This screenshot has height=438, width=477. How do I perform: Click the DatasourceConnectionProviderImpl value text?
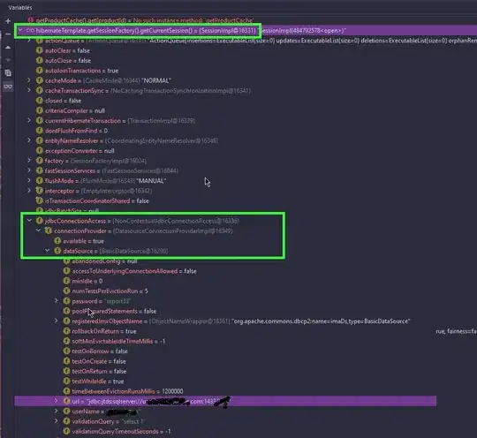173,230
